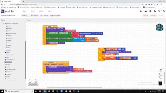
Task: Open the File menu
Action: tap(24, 11)
